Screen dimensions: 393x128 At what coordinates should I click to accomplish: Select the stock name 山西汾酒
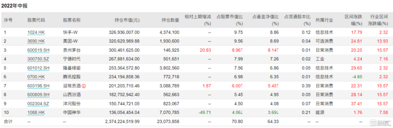pos(72,95)
